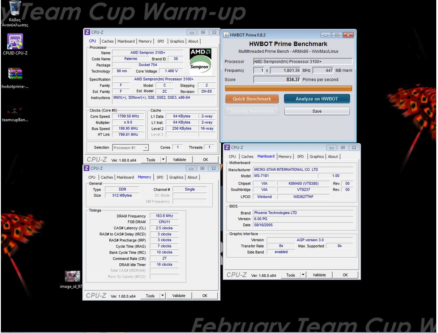Click the Core Speed value 1799.58 MHz
The height and width of the screenshot is (333, 438).
point(128,116)
